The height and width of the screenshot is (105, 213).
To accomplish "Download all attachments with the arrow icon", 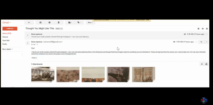I will tap(202, 64).
